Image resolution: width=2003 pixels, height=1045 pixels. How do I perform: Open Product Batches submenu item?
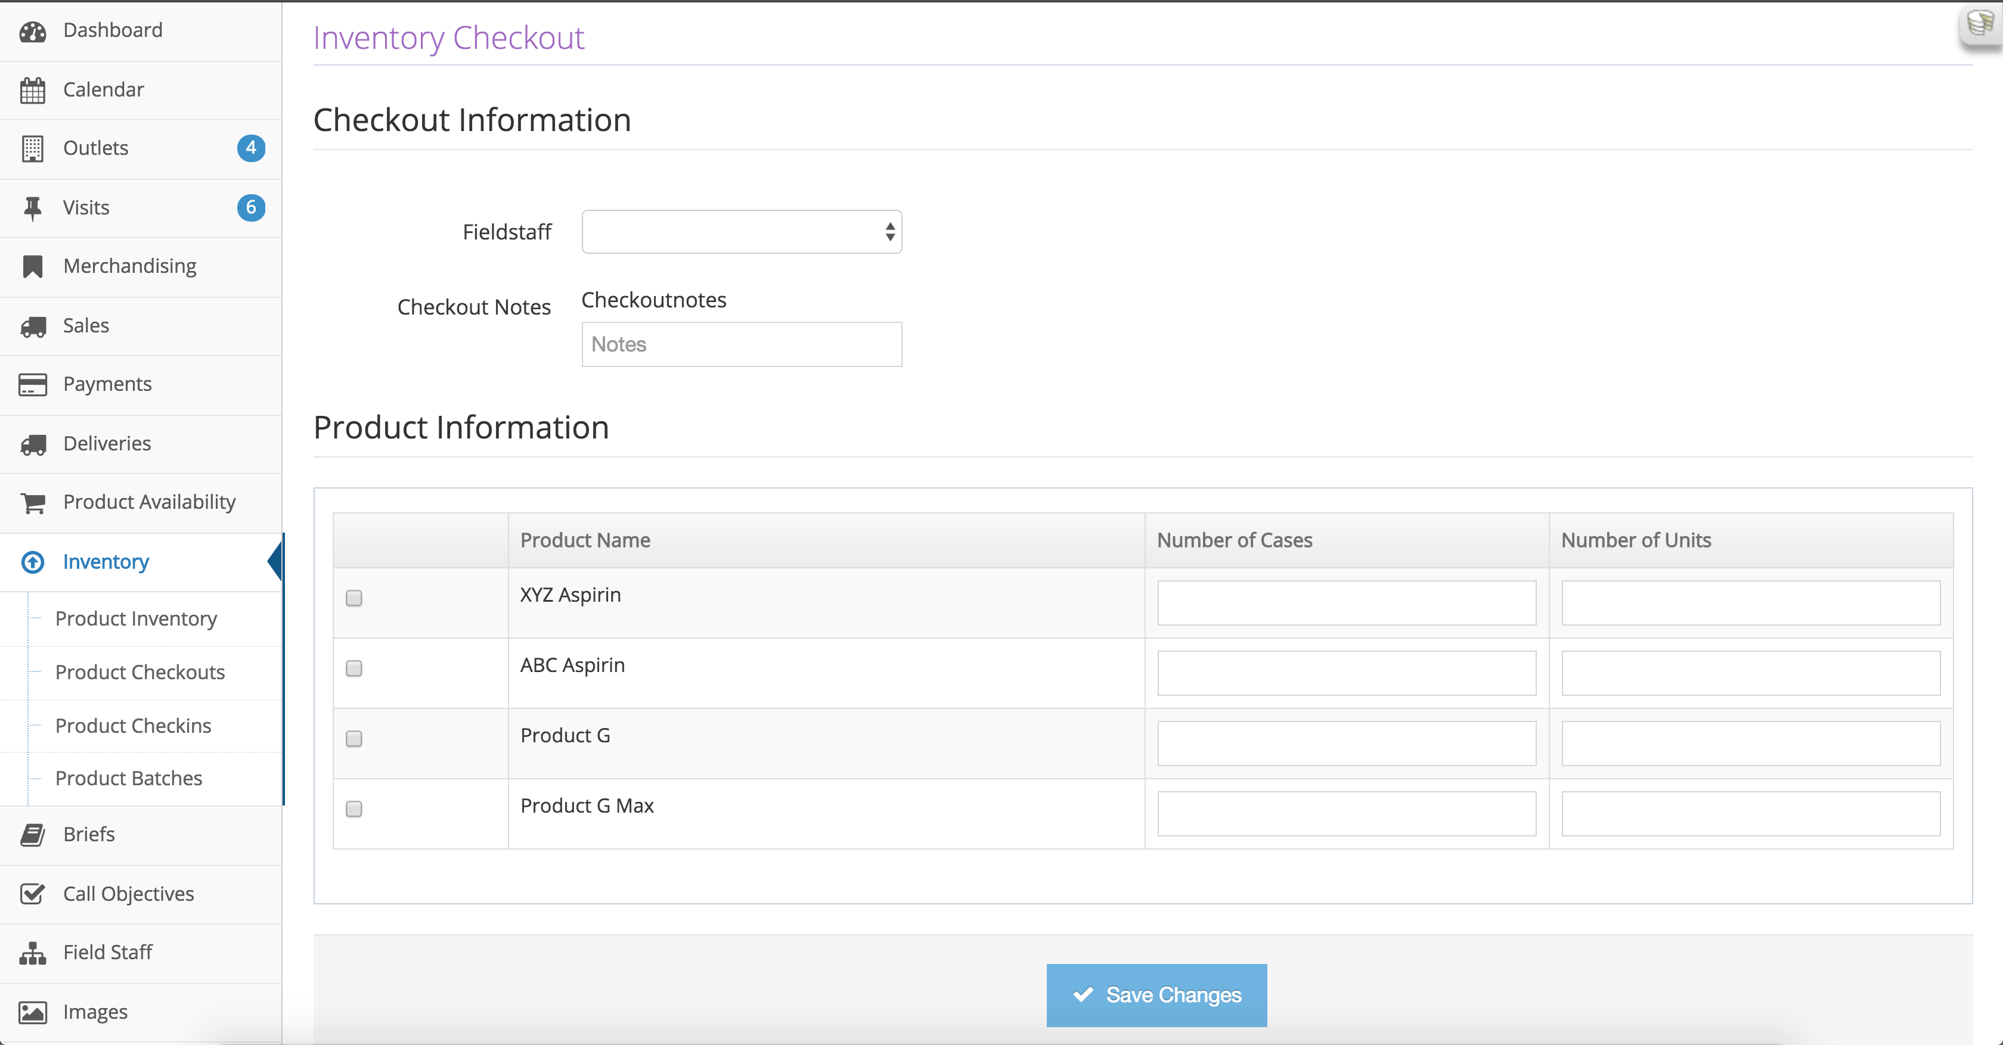[x=128, y=779]
